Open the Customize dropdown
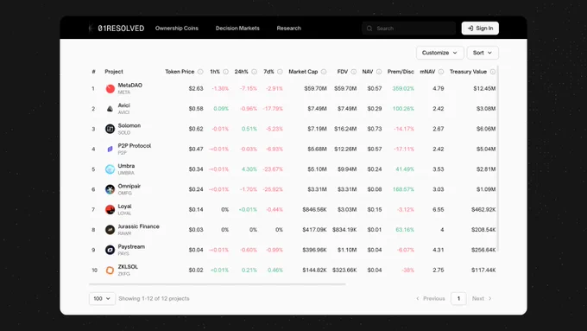The image size is (587, 331). point(440,53)
